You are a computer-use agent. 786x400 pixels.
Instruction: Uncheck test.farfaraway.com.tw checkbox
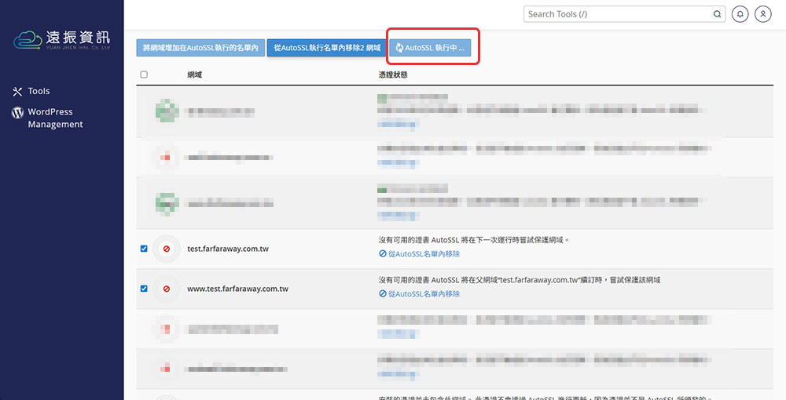(x=144, y=249)
